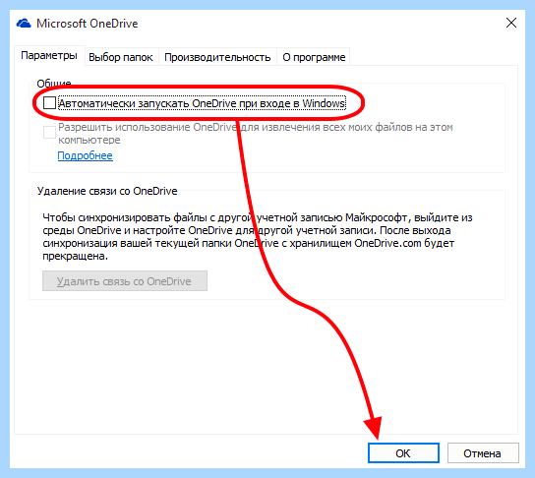Confirm settings with the ОК button
Image resolution: width=535 pixels, height=478 pixels.
tap(403, 452)
